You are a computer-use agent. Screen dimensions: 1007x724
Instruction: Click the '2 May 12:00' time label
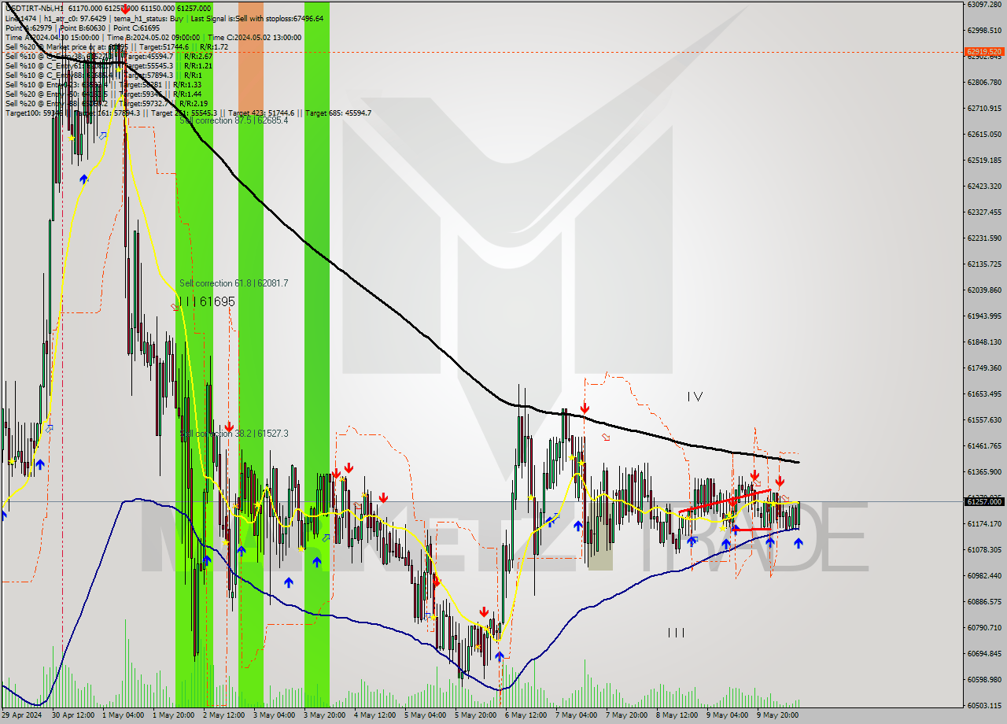point(223,715)
